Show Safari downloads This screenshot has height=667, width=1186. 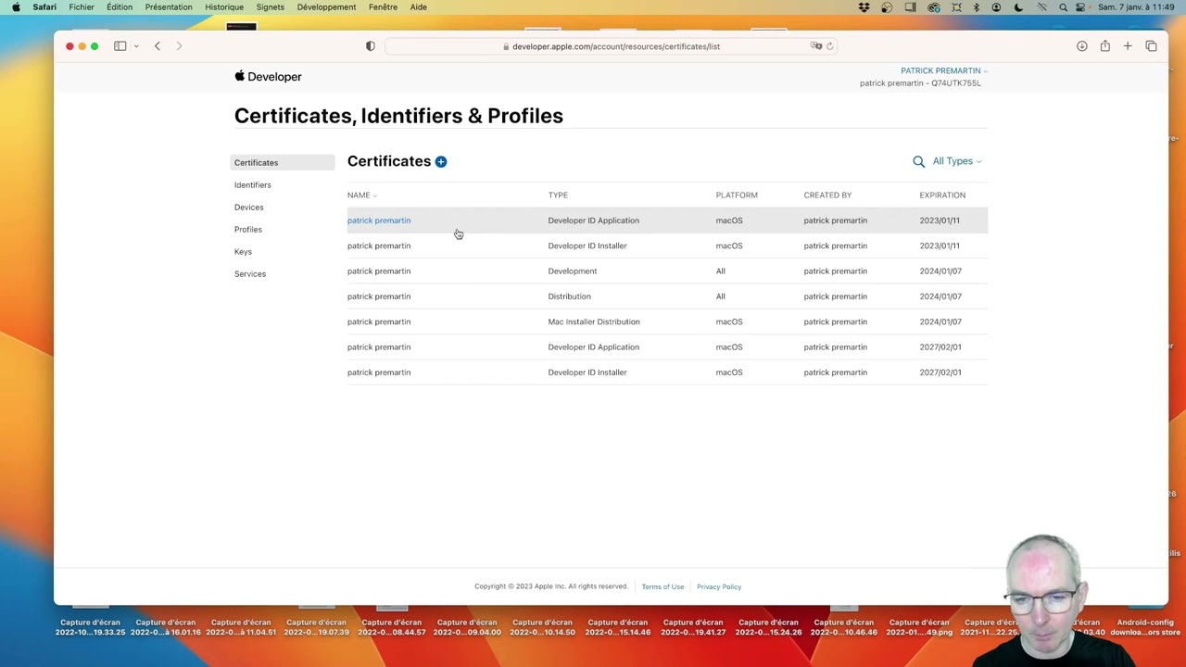[1081, 46]
